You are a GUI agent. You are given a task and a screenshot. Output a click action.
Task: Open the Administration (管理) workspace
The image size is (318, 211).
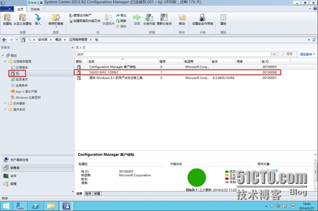click(x=37, y=184)
